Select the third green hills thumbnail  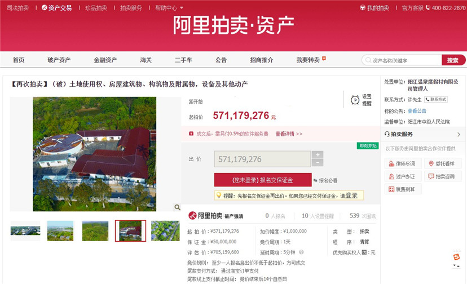(x=95, y=230)
